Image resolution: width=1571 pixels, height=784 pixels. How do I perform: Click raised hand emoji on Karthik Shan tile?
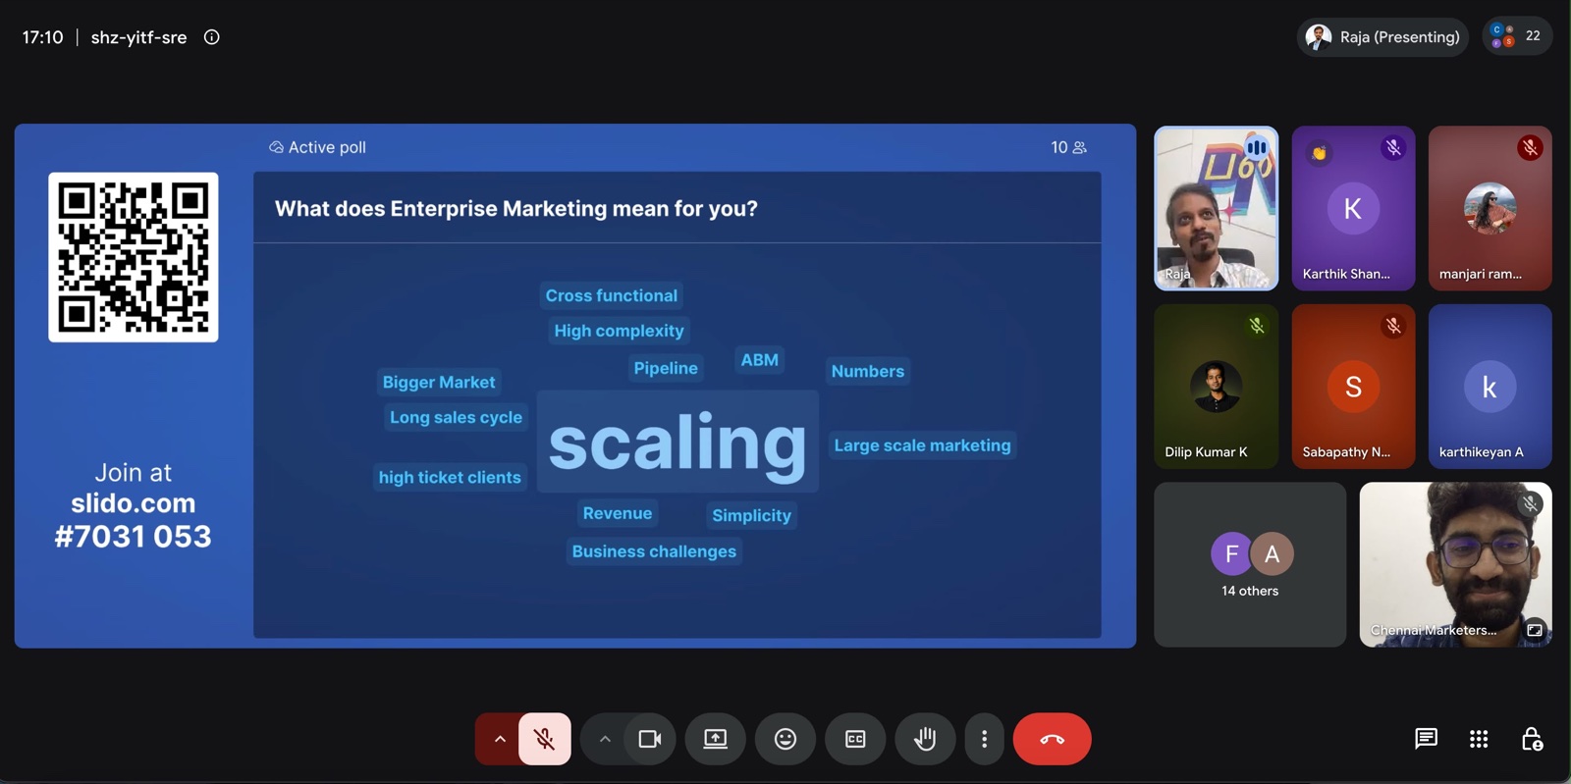[x=1319, y=152]
